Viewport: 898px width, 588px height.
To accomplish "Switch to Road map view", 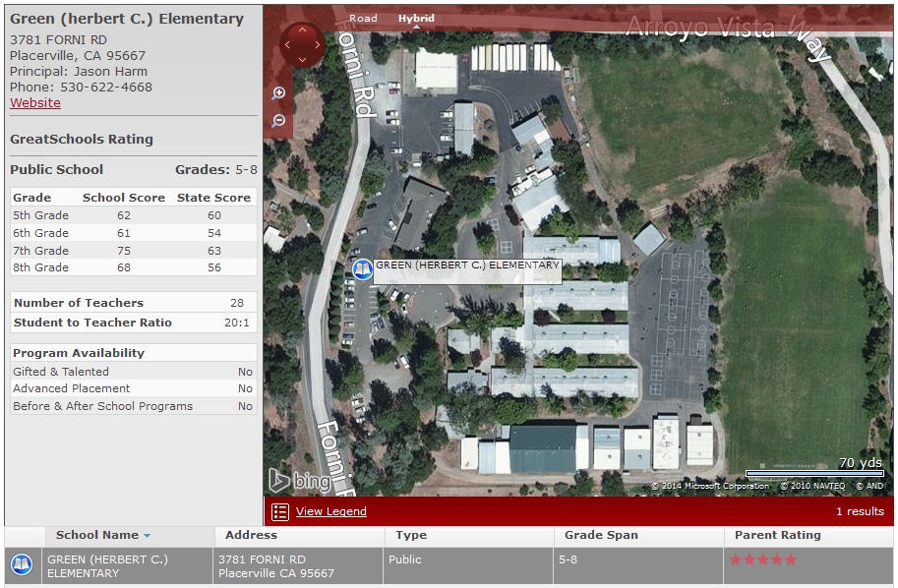I will (363, 18).
